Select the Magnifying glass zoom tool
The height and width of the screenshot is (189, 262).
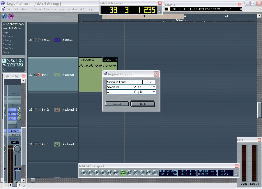coord(17,65)
